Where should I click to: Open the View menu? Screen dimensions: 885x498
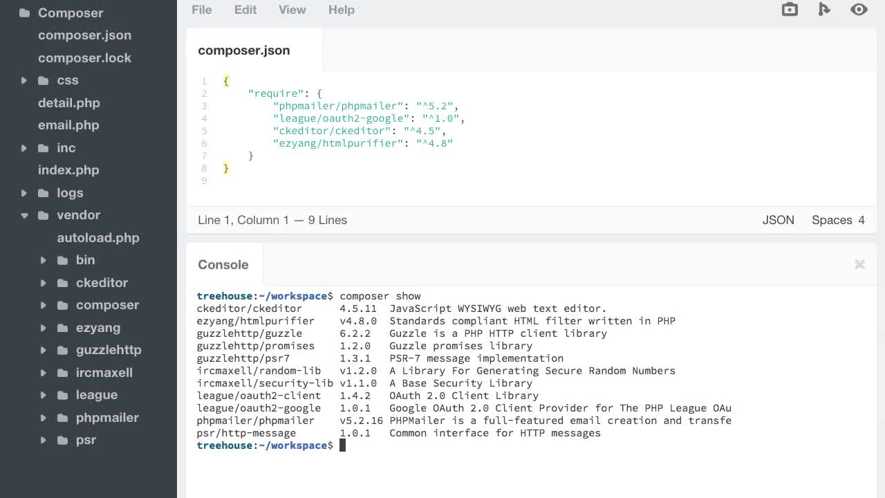coord(292,10)
